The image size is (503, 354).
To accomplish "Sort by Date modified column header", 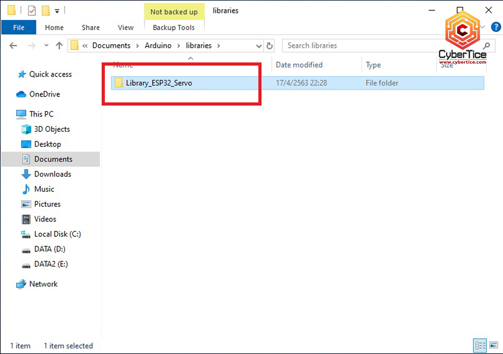I will click(299, 65).
